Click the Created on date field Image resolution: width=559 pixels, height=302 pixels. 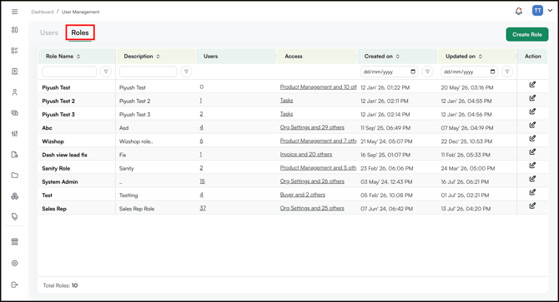click(389, 72)
